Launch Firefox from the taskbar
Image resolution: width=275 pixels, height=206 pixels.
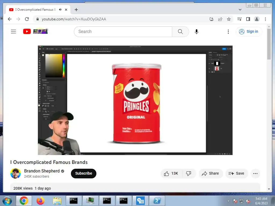(x=41, y=201)
